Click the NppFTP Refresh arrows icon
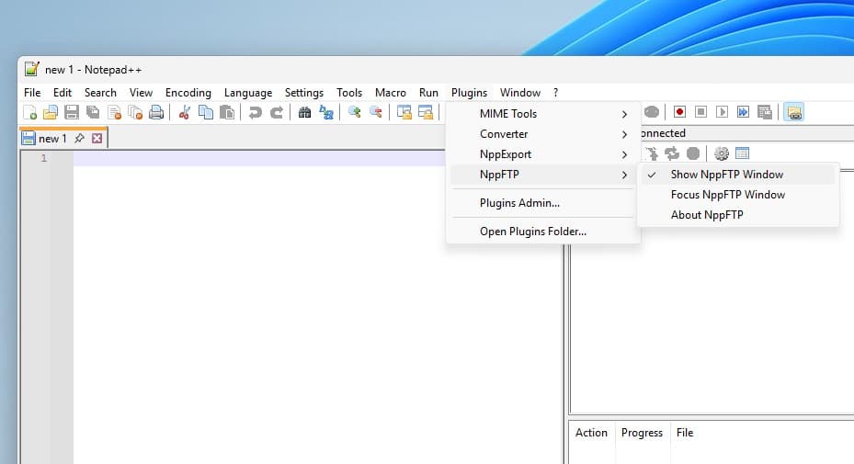Screen dimensions: 854x464 pyautogui.click(x=672, y=153)
